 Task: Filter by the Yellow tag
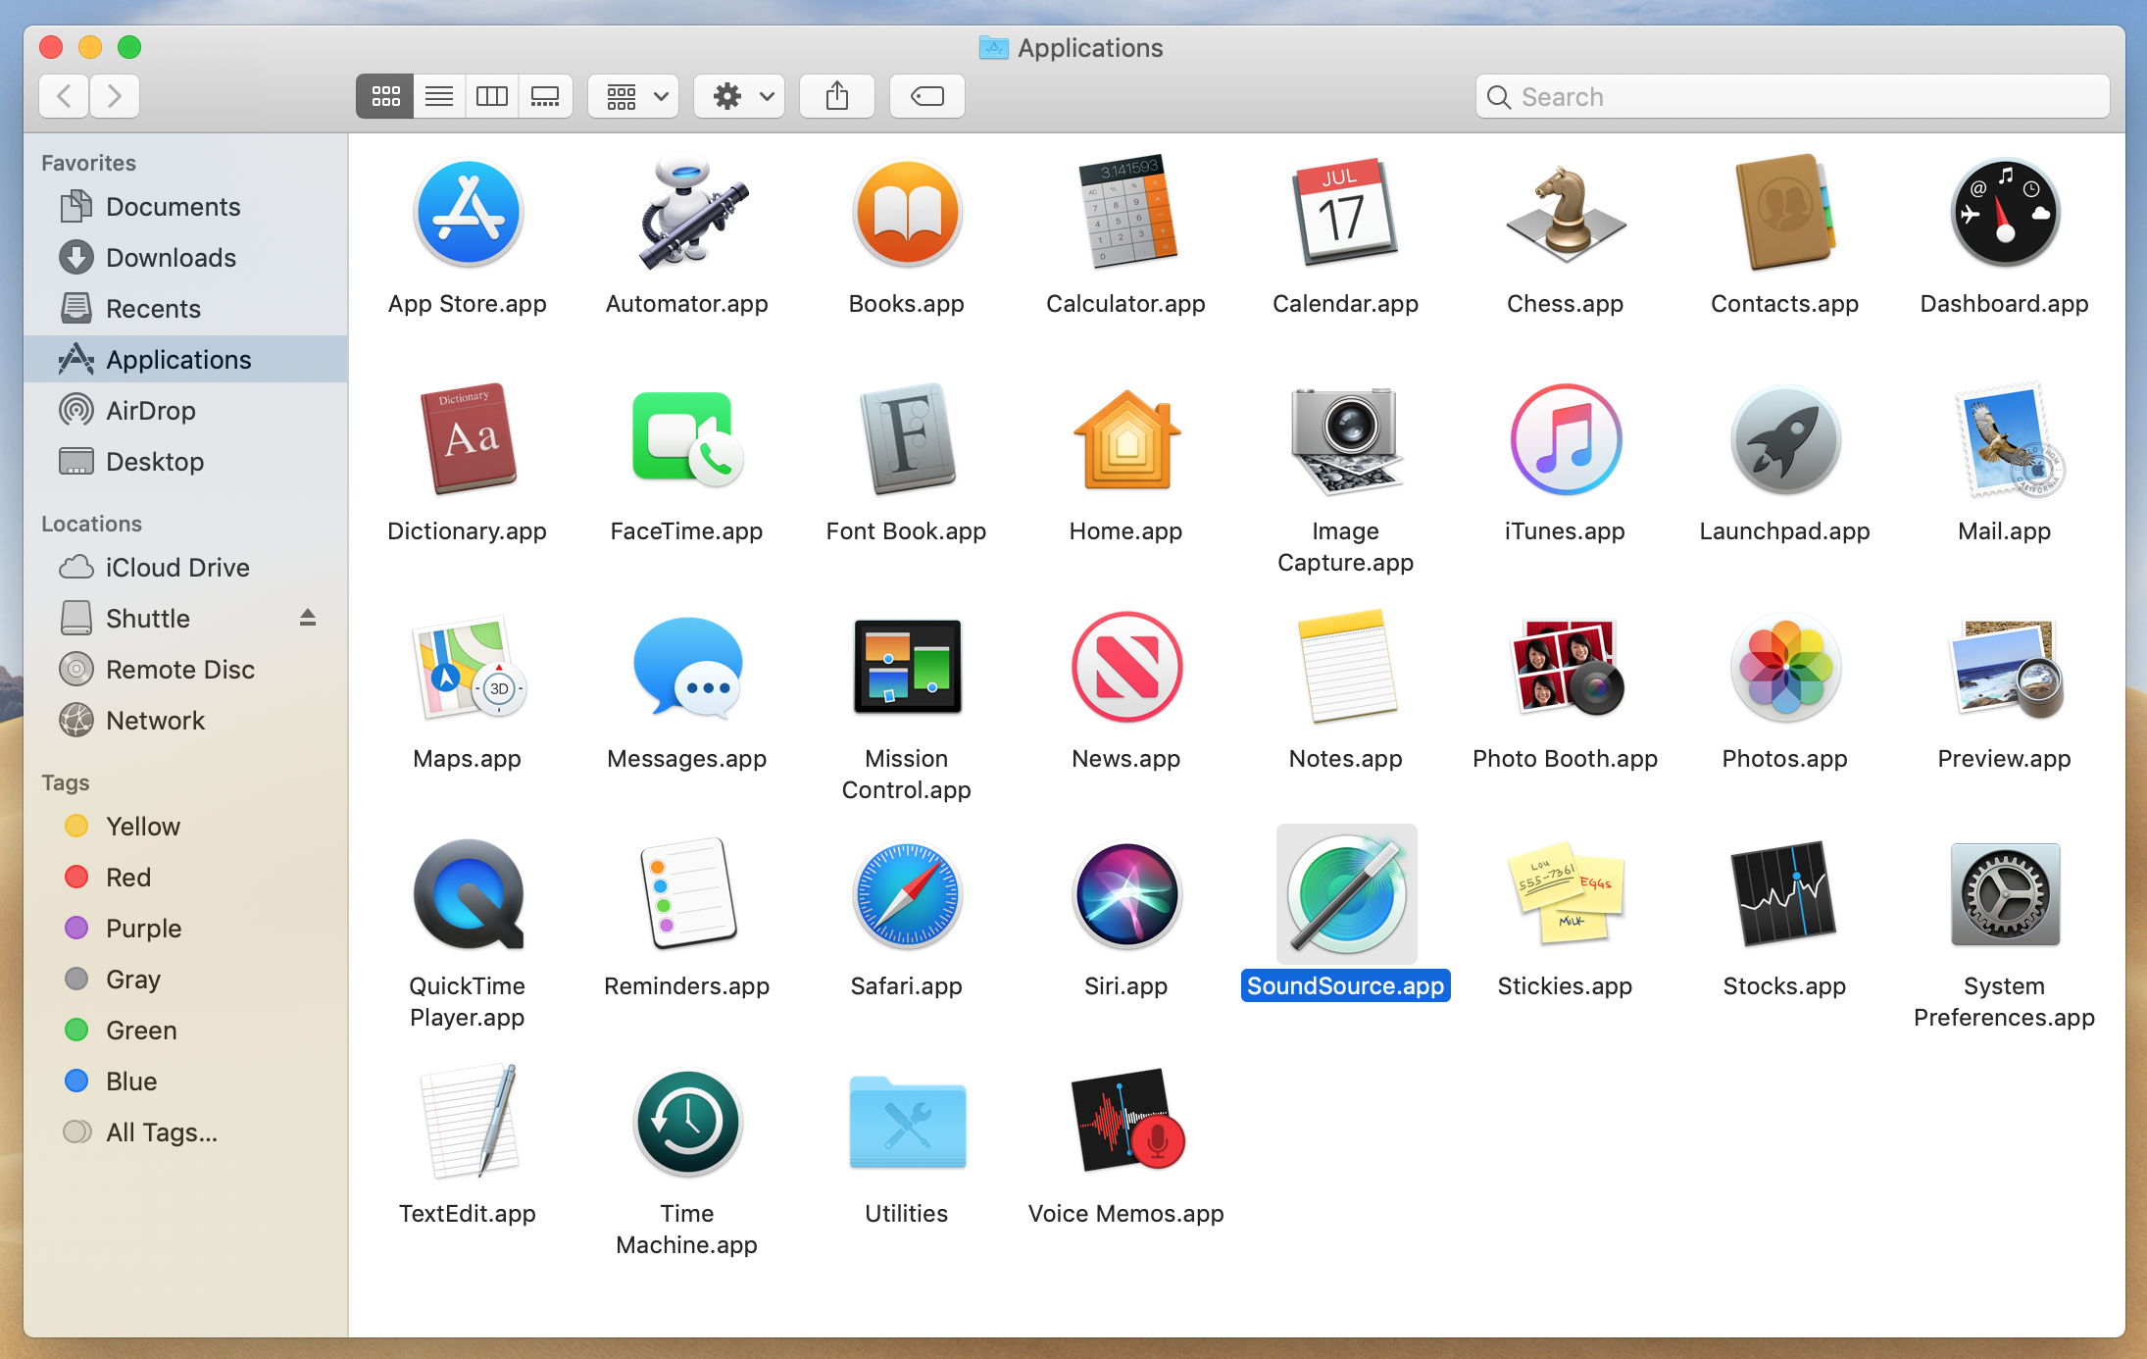(x=186, y=827)
